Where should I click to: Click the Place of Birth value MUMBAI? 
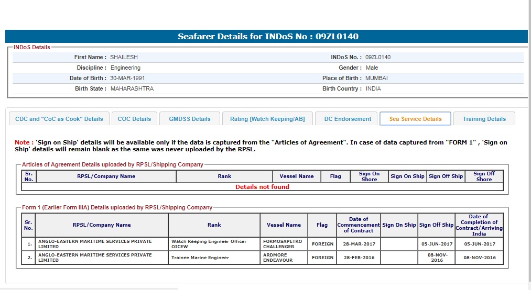(376, 78)
